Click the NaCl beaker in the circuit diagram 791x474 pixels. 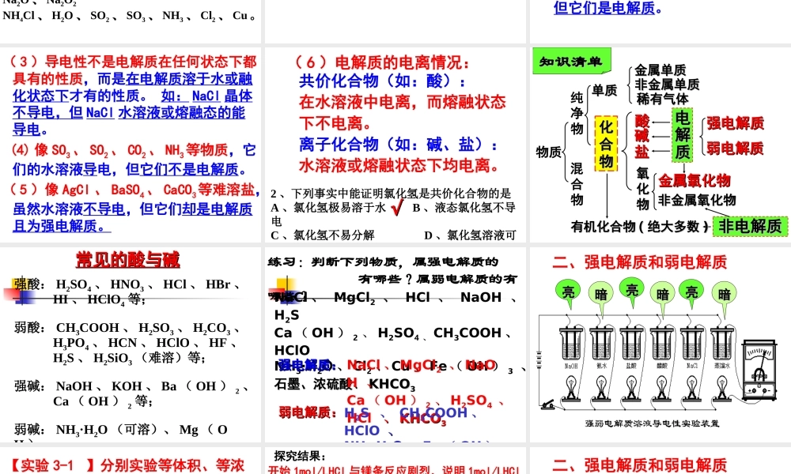692,344
